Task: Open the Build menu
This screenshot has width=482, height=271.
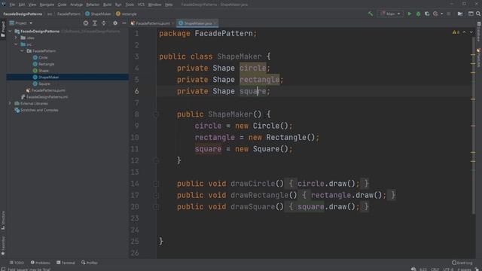Action: point(107,5)
